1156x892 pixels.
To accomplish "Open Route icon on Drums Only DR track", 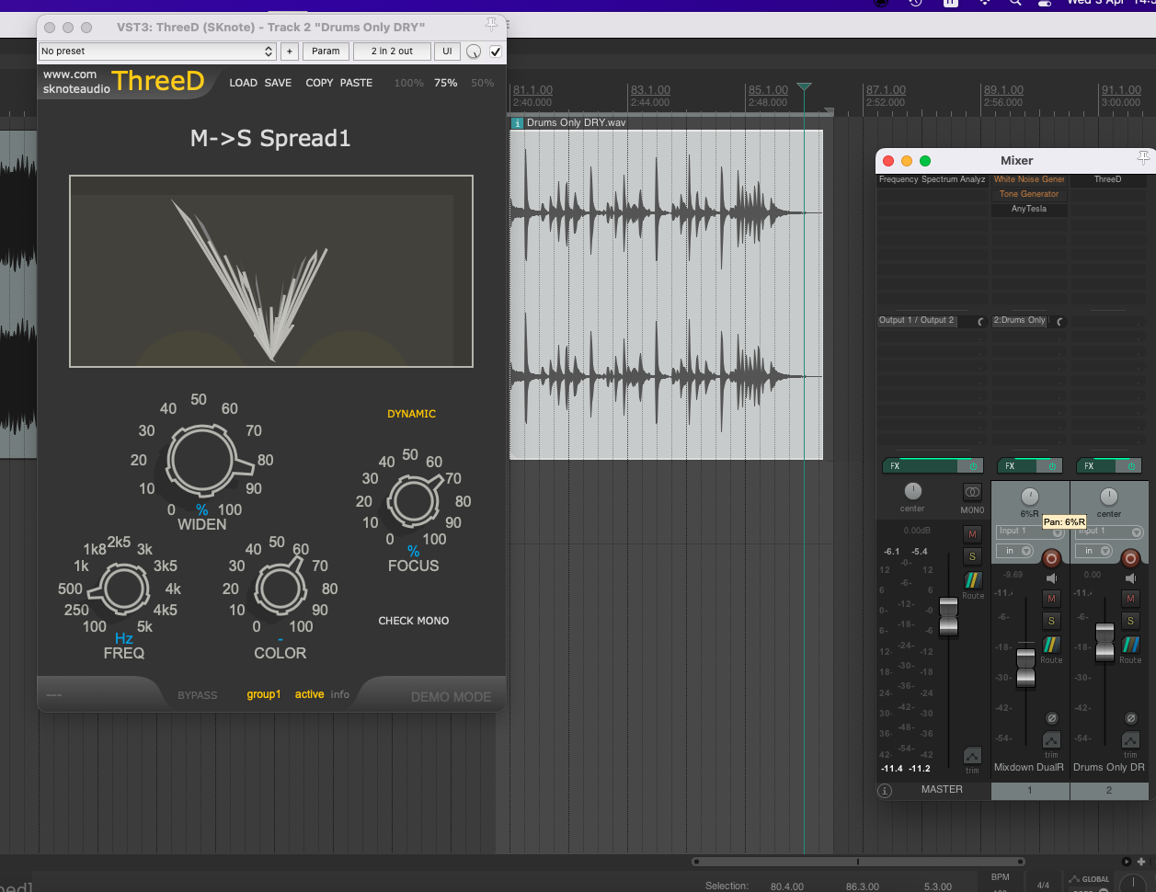I will tap(1131, 645).
